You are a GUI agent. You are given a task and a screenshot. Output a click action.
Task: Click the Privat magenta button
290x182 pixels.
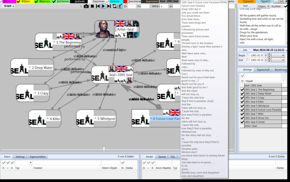click(x=7, y=1)
